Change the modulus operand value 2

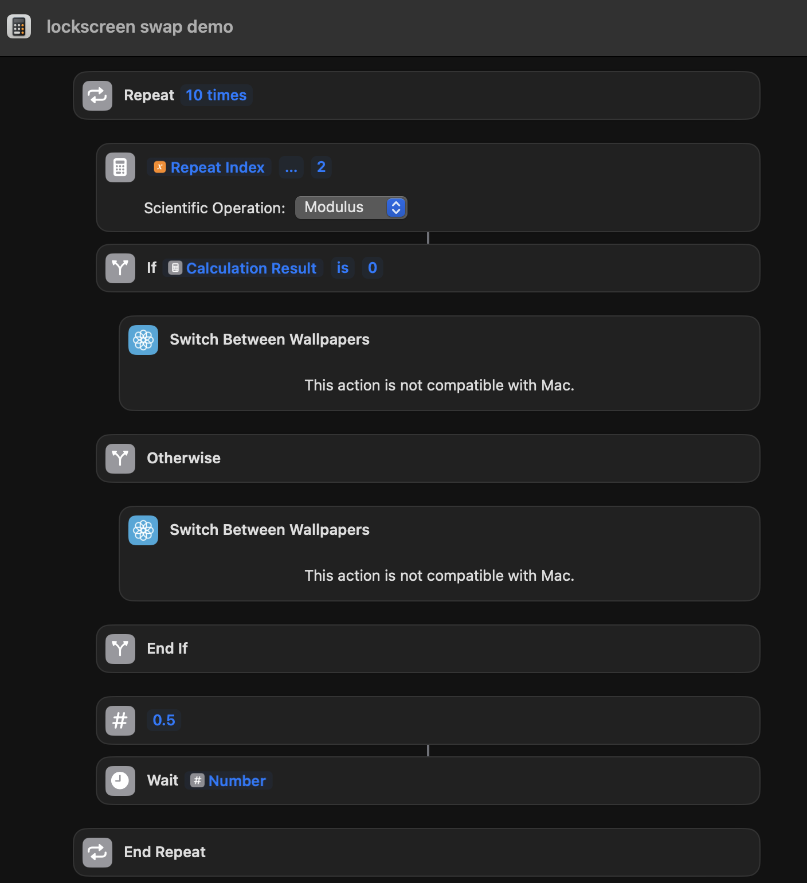pyautogui.click(x=321, y=167)
